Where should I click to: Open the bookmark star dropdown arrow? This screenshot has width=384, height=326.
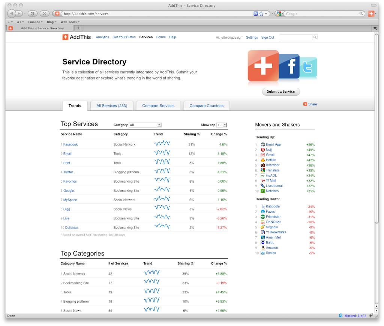pos(266,14)
